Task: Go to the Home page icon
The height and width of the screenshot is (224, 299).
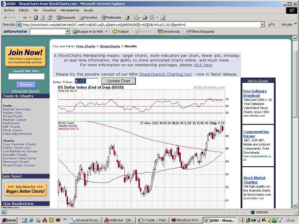Action: tap(50, 17)
